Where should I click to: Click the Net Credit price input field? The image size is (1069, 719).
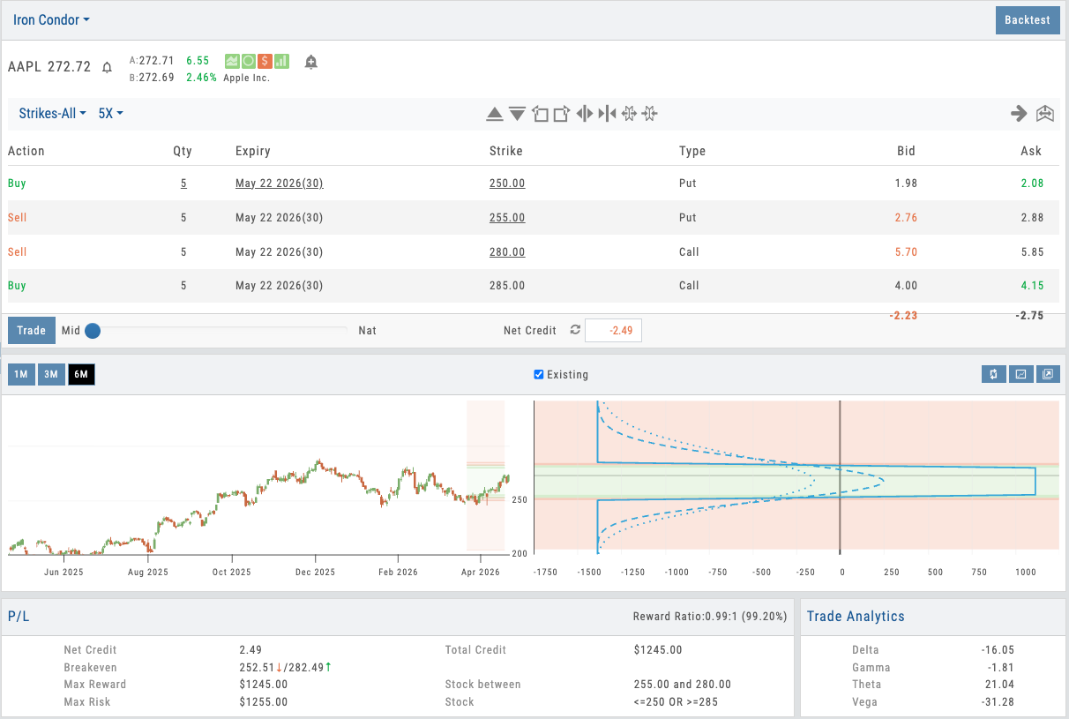pos(613,331)
